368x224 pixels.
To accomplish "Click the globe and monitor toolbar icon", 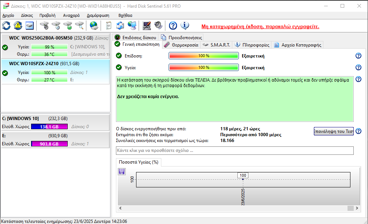I will coord(132,25).
